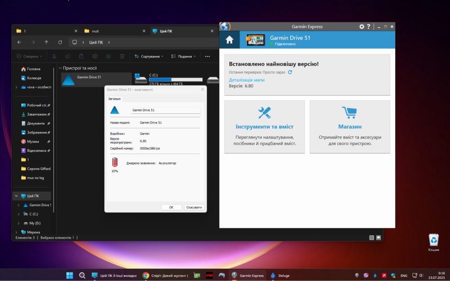Refresh the File Explorer view
Screen dimensions: 450x281
click(x=60, y=42)
